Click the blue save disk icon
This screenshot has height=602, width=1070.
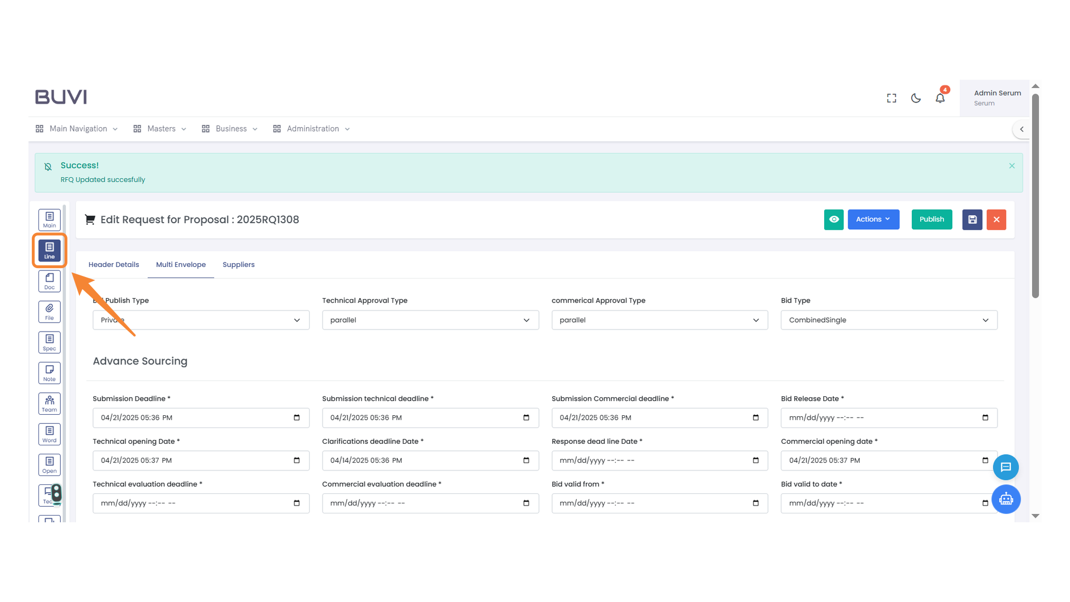(x=972, y=220)
